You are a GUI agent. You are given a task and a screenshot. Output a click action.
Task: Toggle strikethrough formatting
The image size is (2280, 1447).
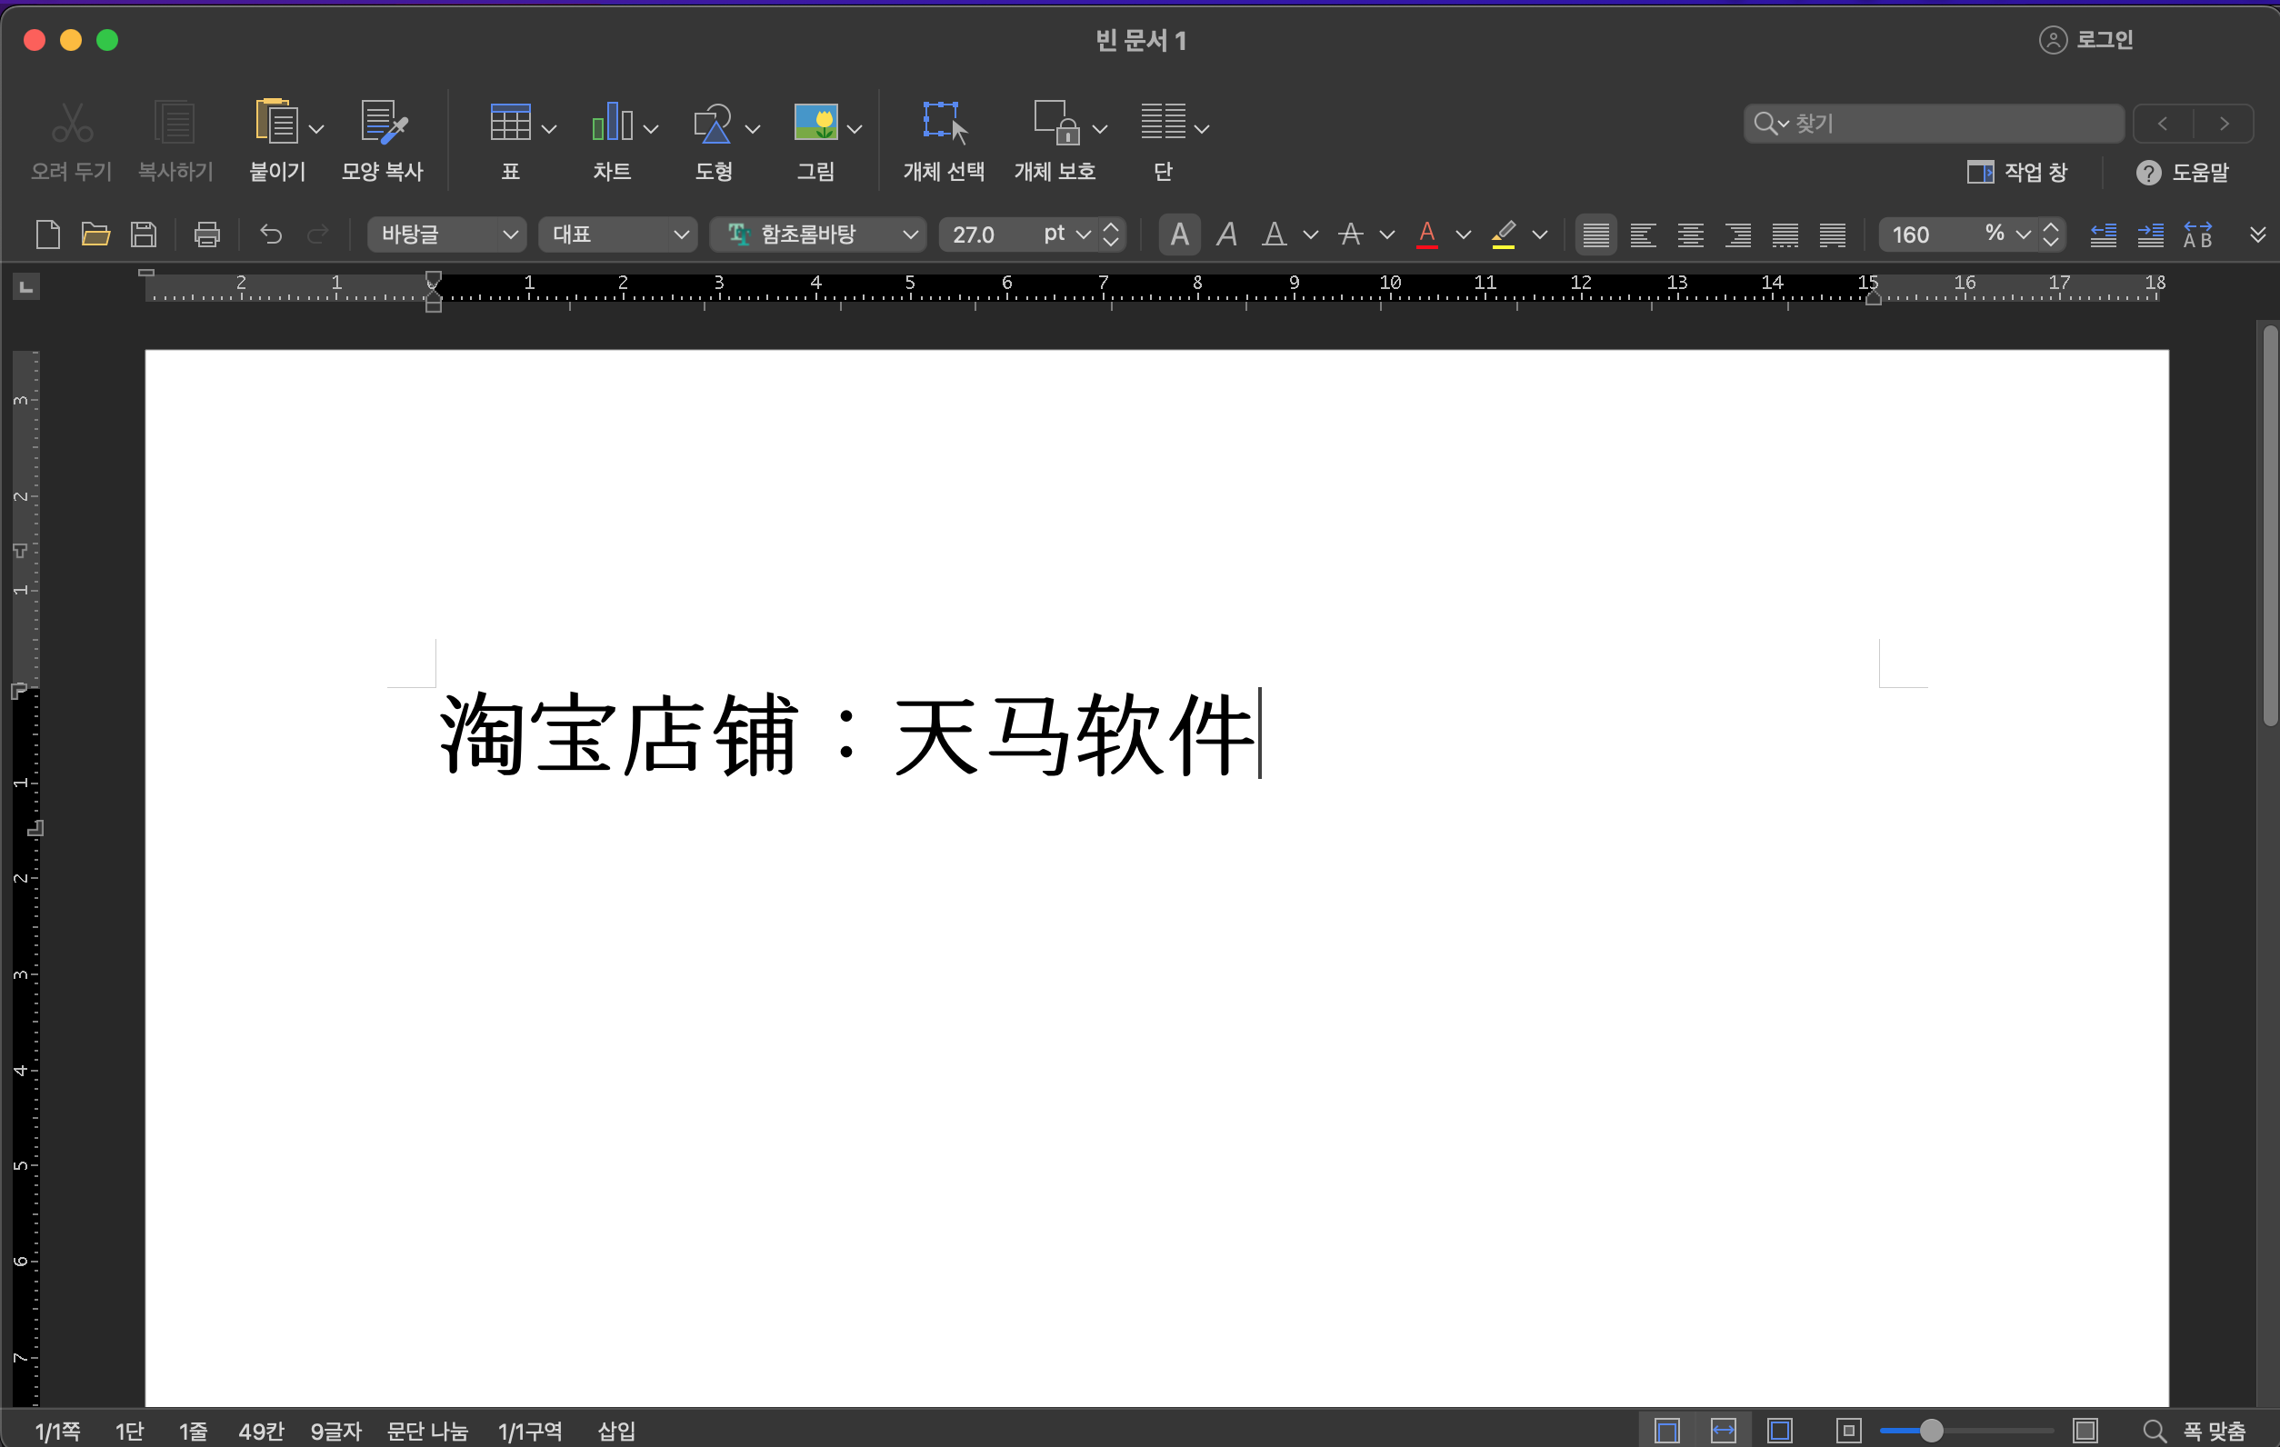coord(1351,234)
